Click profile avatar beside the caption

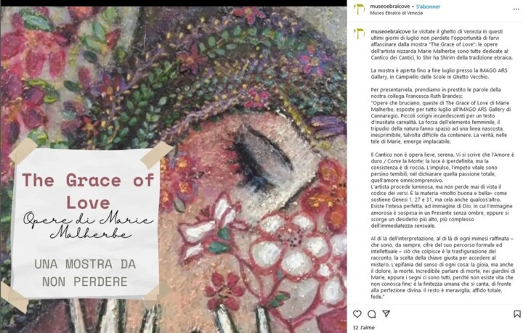coord(359,33)
